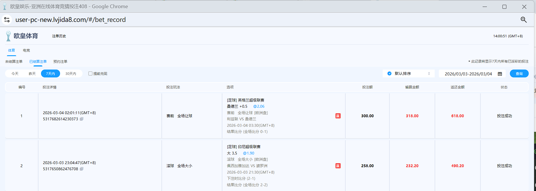This screenshot has height=191, width=536.
Task: Click the sort dropdown up-down arrows
Action: pos(429,73)
